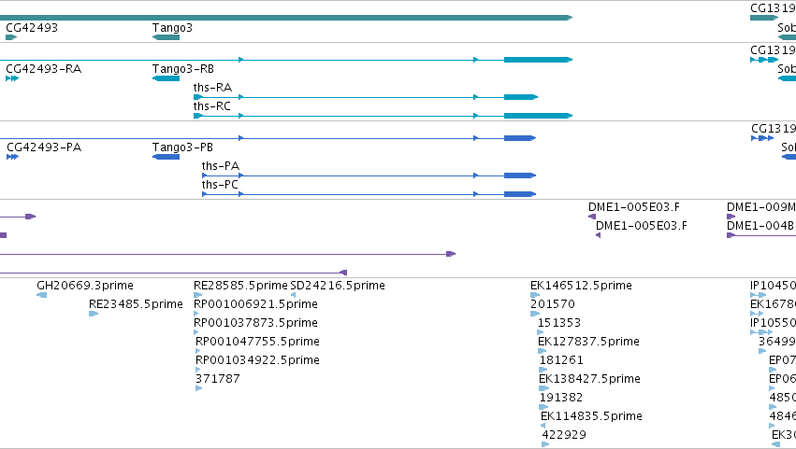
Task: Select the 371787 feature marker
Action: pyautogui.click(x=198, y=388)
